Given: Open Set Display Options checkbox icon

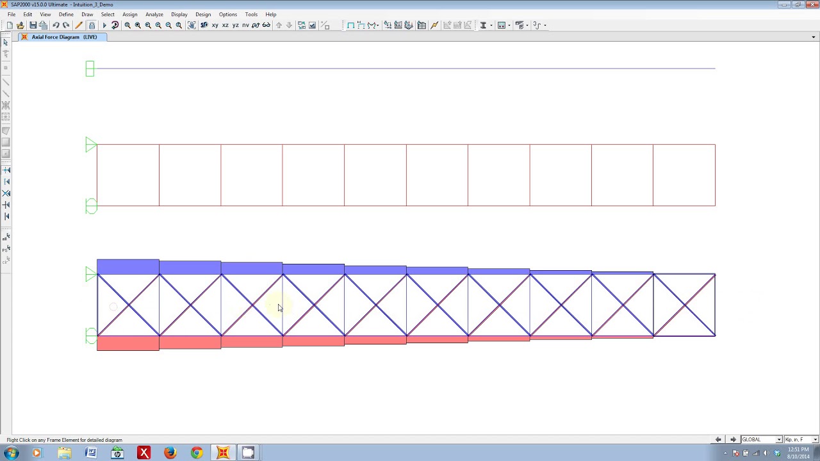Looking at the screenshot, I should point(312,26).
